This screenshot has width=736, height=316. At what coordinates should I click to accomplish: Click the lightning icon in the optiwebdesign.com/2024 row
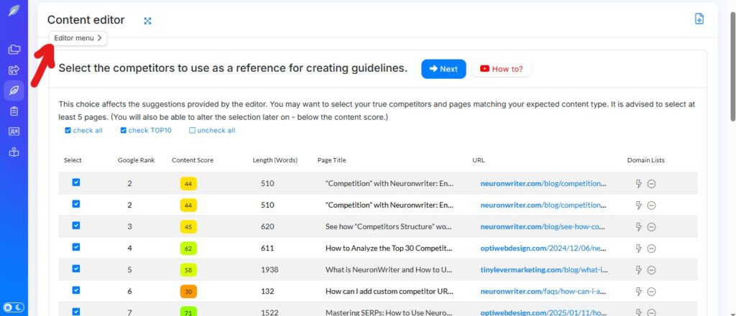(638, 248)
